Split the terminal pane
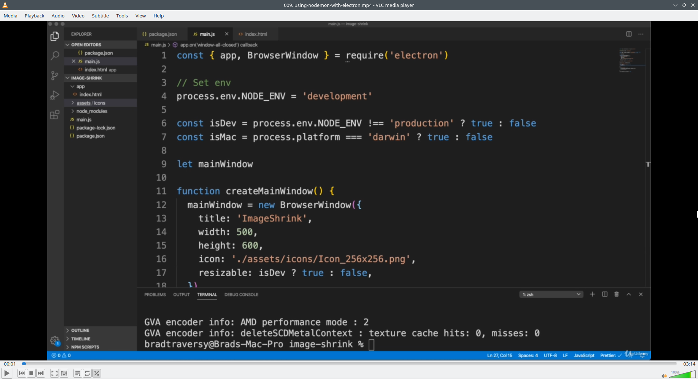This screenshot has width=698, height=379. tap(605, 294)
